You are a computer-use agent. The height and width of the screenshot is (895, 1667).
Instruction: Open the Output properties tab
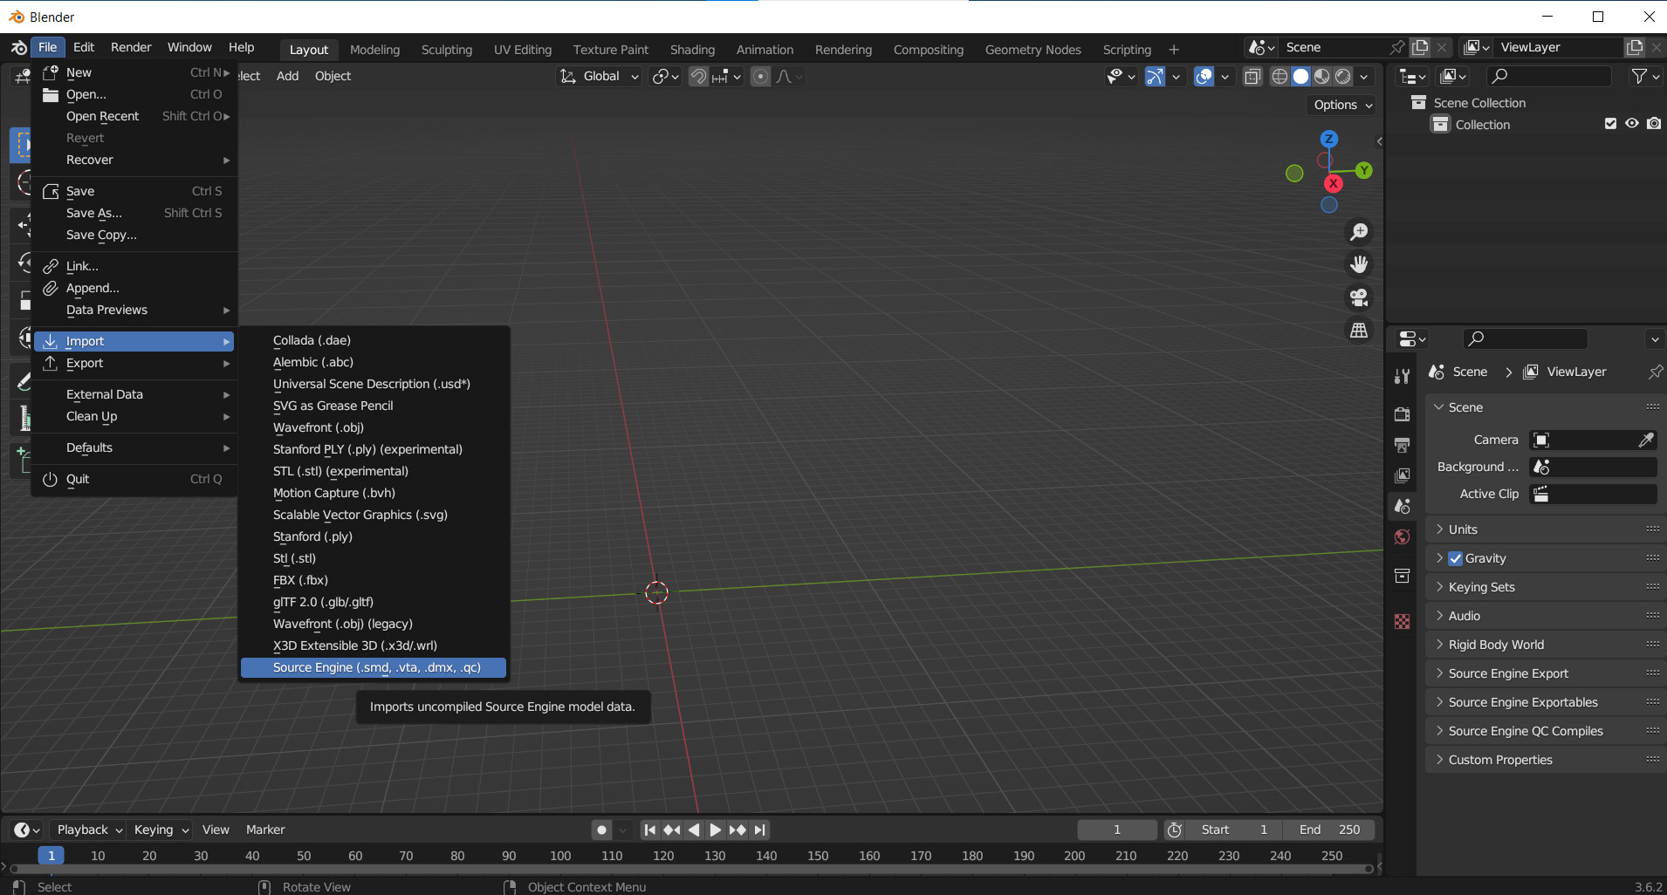tap(1403, 444)
